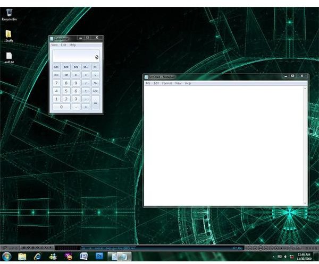Click the M+ memory add button

click(x=86, y=67)
